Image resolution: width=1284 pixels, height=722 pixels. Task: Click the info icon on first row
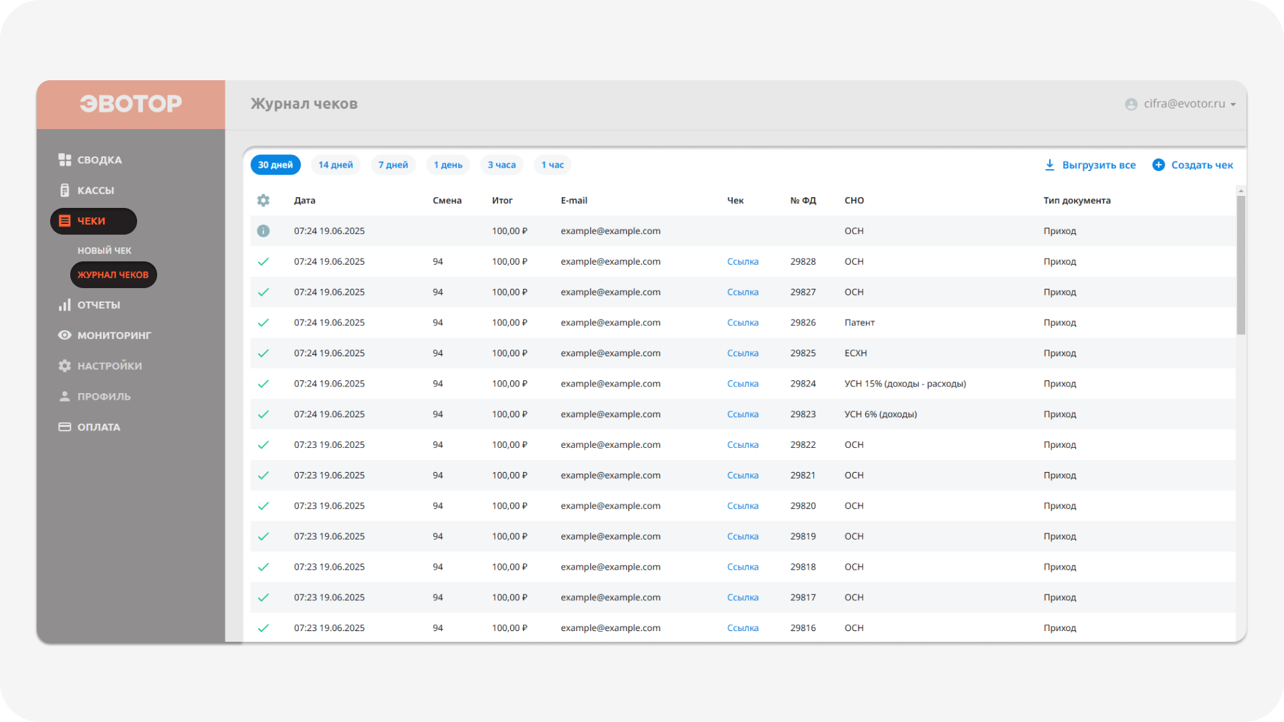[x=263, y=231]
